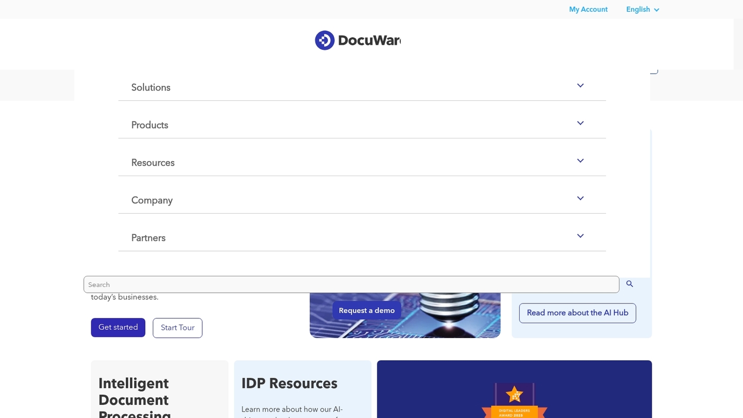The width and height of the screenshot is (743, 418).
Task: Go to My Account
Action: (x=588, y=9)
